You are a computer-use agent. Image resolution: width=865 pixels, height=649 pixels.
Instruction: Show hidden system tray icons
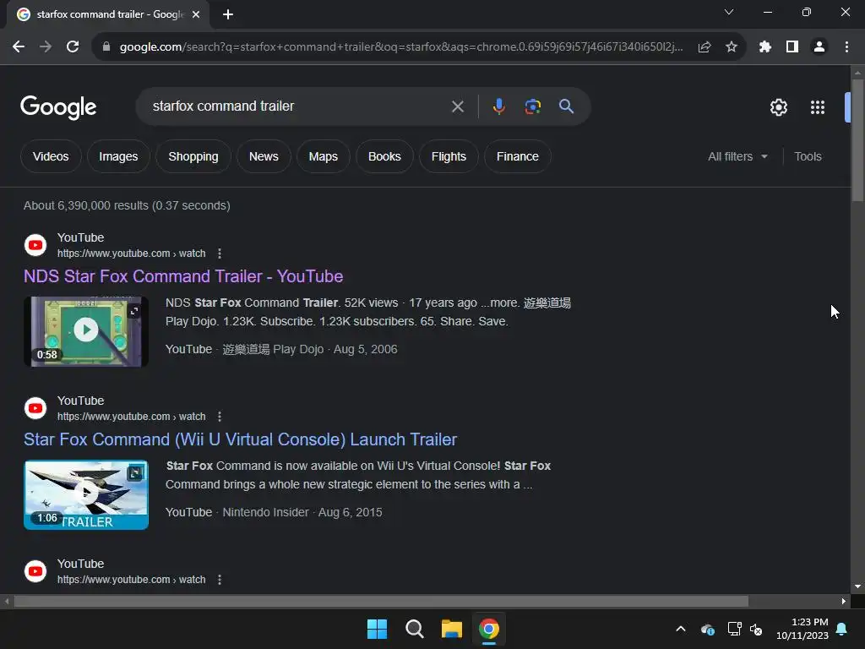click(x=681, y=629)
